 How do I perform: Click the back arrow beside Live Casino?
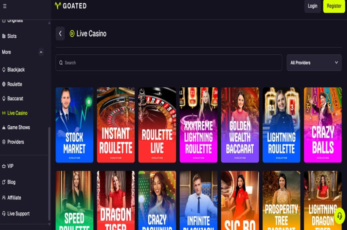click(x=60, y=33)
